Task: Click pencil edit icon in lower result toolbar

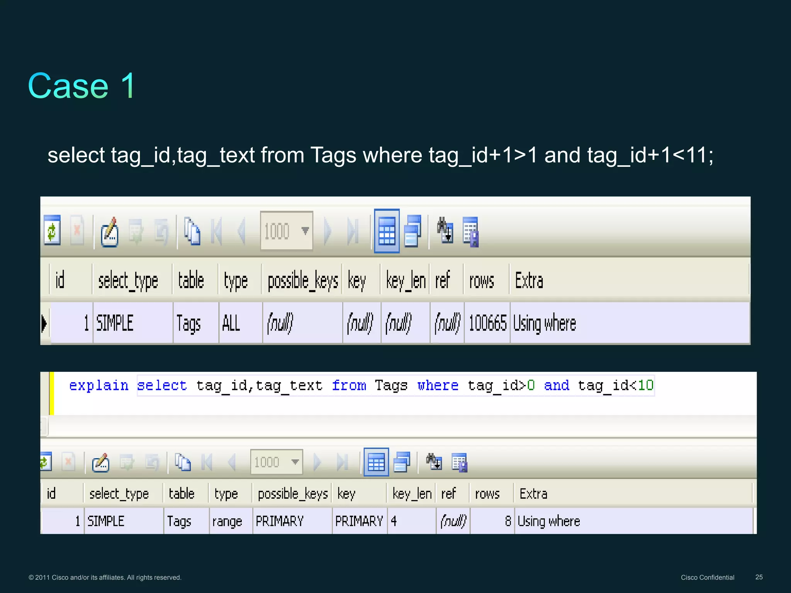Action: tap(101, 463)
